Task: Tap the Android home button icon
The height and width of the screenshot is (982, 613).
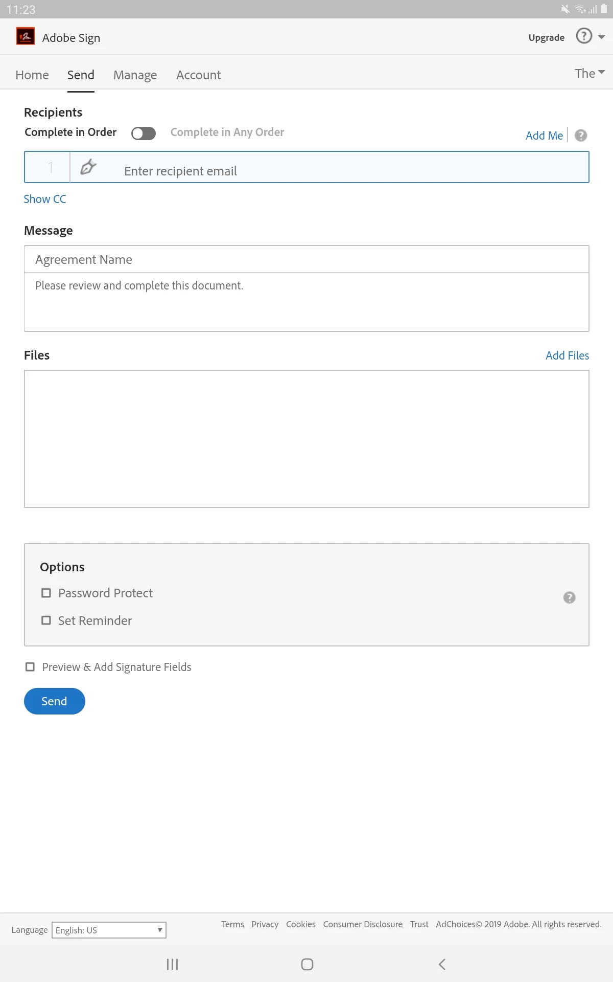Action: coord(307,964)
